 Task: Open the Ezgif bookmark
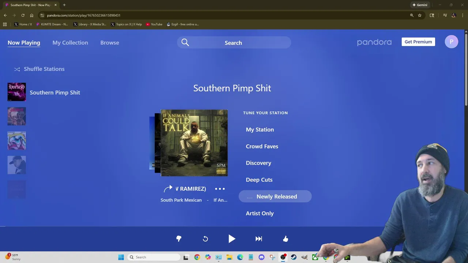pyautogui.click(x=182, y=24)
